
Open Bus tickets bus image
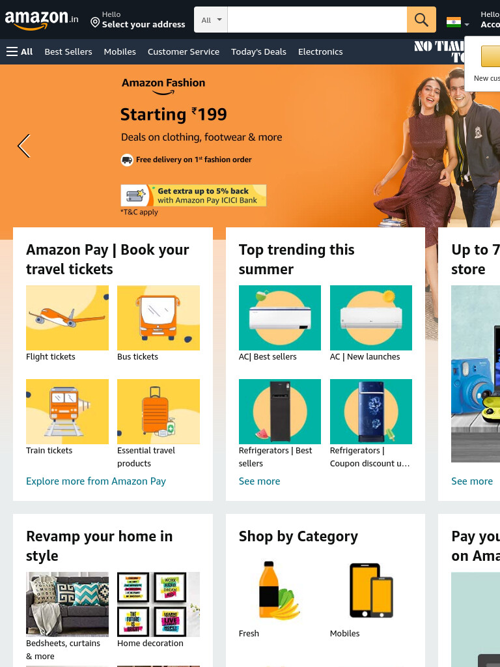point(159,318)
